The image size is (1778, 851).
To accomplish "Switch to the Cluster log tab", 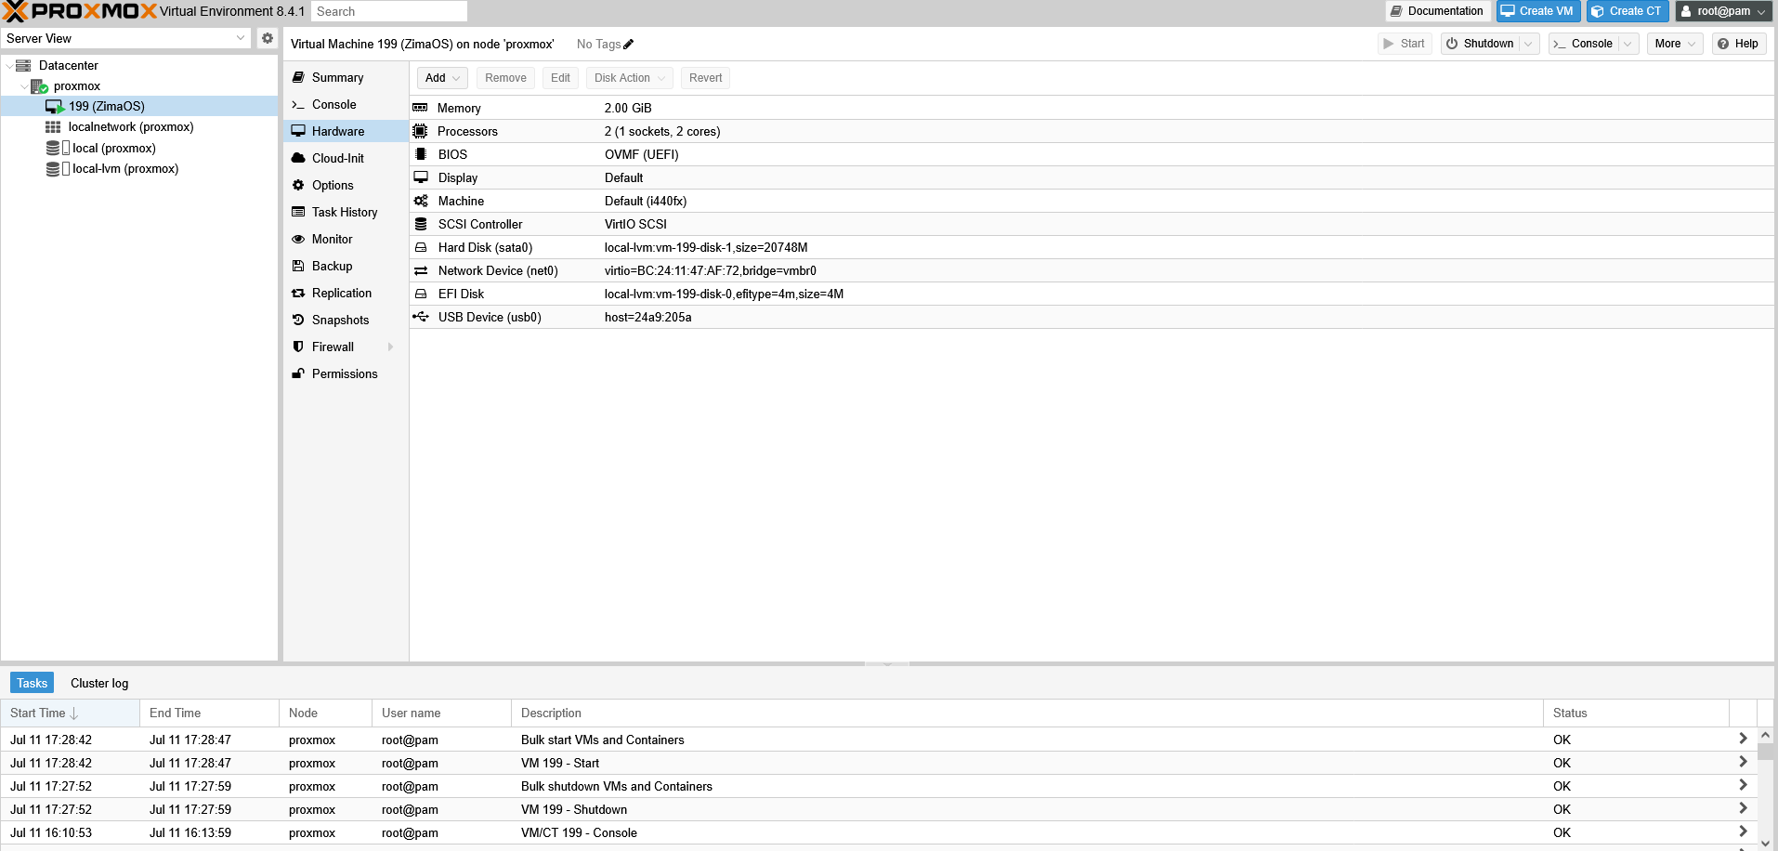I will 99,683.
